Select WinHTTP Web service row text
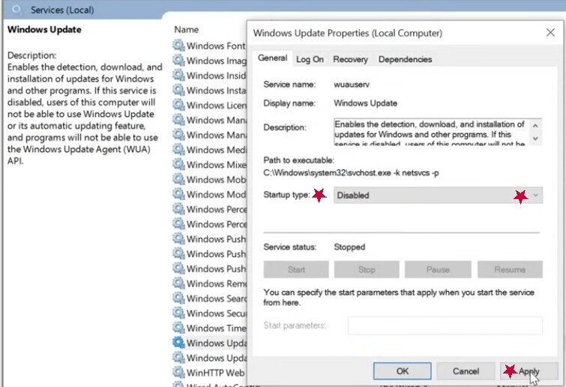Image resolution: width=566 pixels, height=387 pixels. coord(215,373)
